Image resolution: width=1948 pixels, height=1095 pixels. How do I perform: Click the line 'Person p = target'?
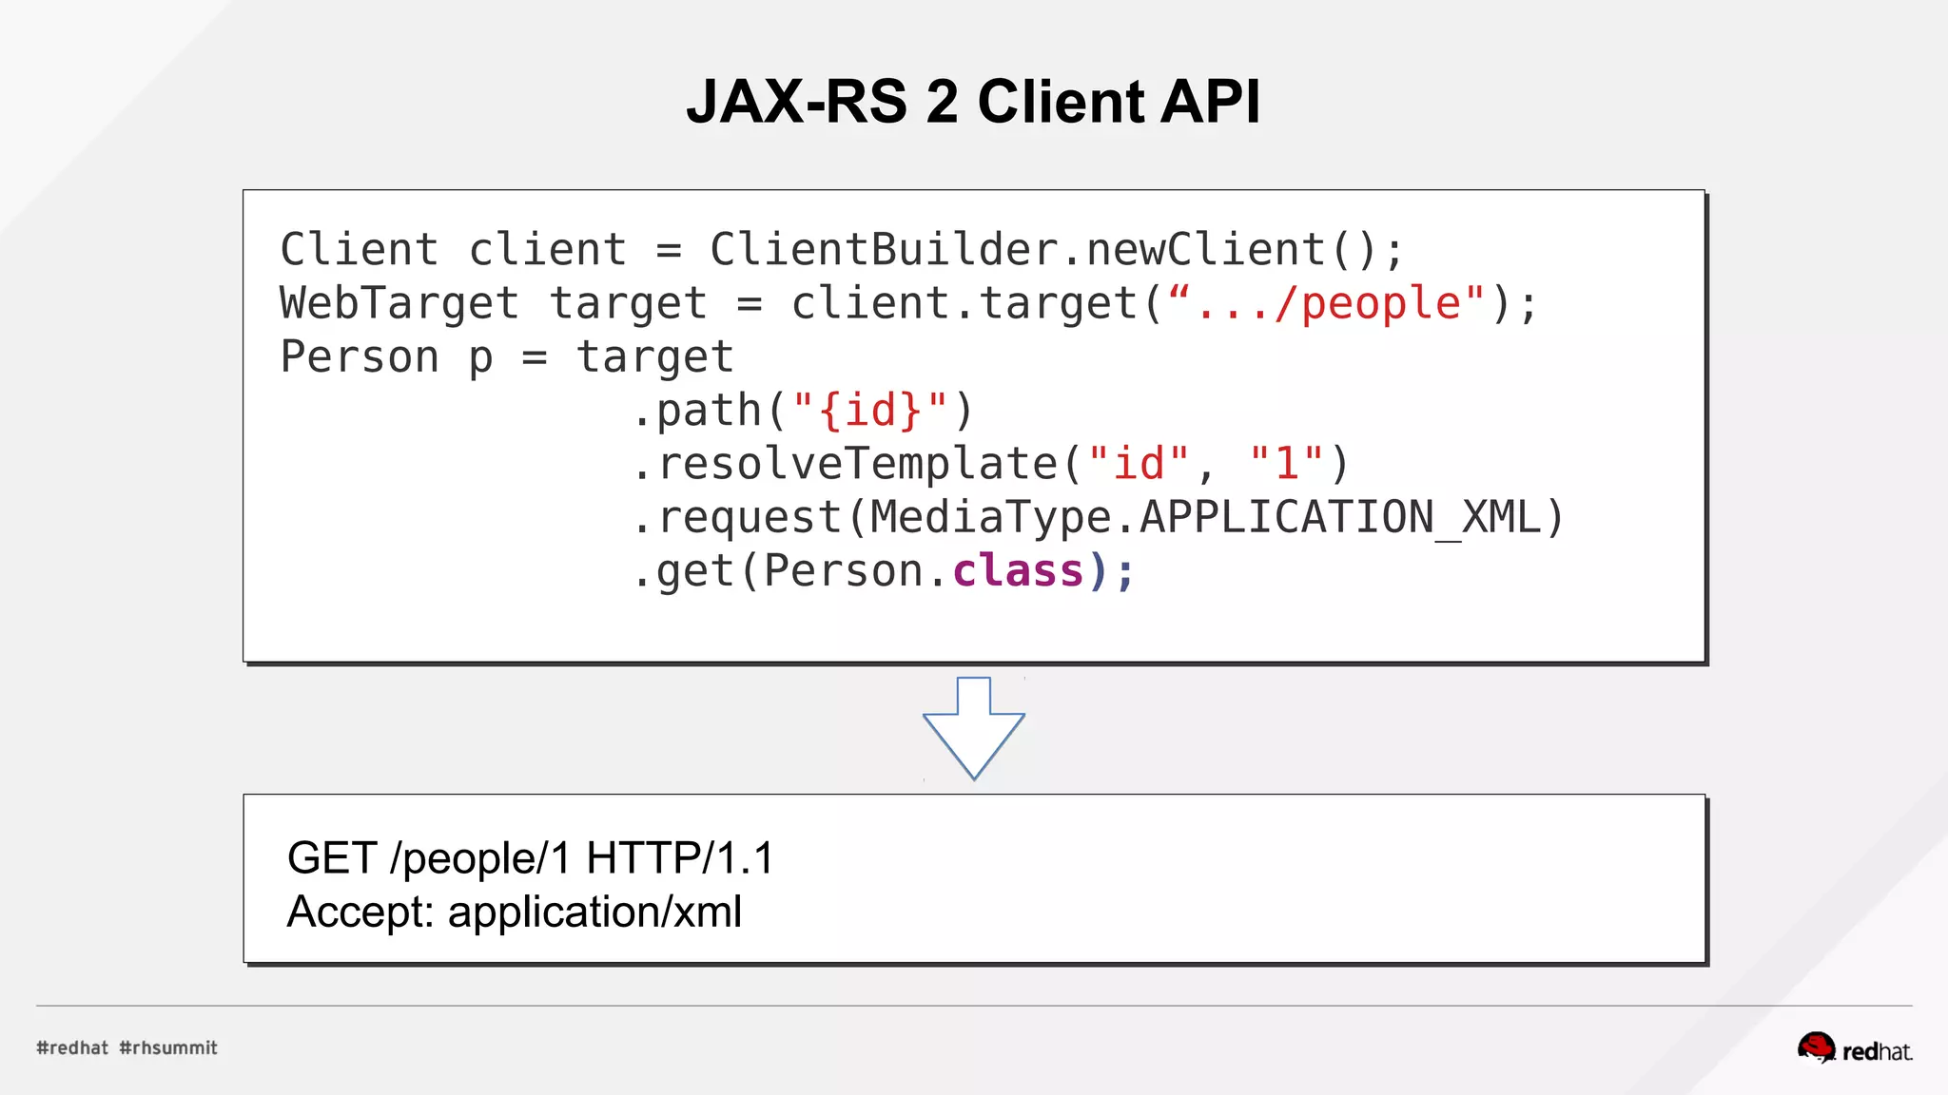[x=507, y=357]
